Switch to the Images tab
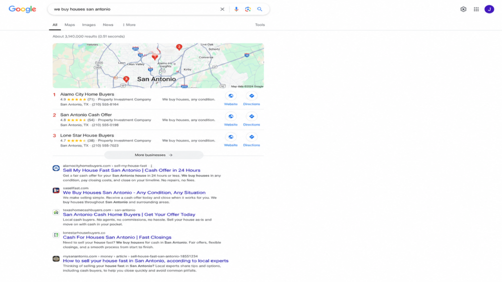 [89, 24]
